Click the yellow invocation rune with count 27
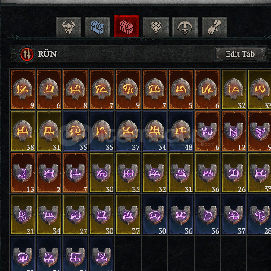This screenshot has width=271, height=271. (76, 215)
